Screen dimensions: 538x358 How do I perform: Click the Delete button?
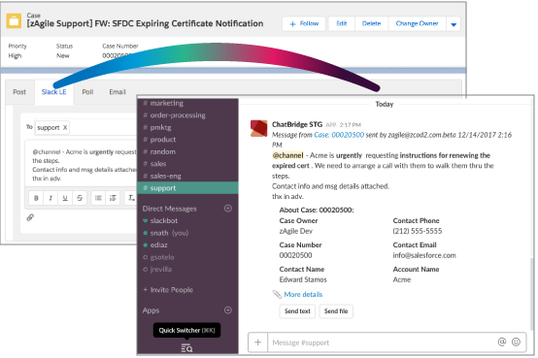pyautogui.click(x=372, y=23)
